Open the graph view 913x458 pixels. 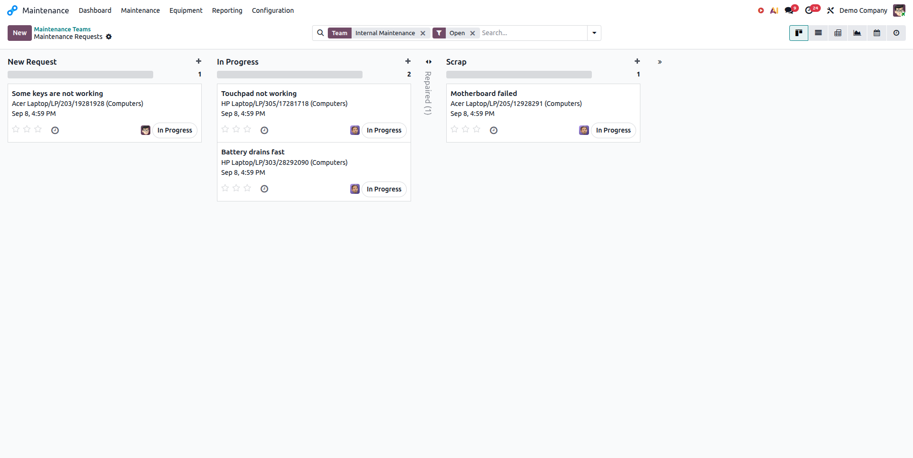[x=857, y=33]
